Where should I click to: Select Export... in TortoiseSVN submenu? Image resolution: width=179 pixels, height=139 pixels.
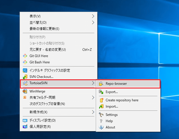point(128,92)
